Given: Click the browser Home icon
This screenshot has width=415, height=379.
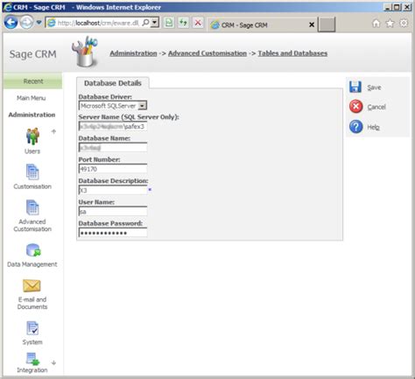Looking at the screenshot, I should pyautogui.click(x=376, y=24).
